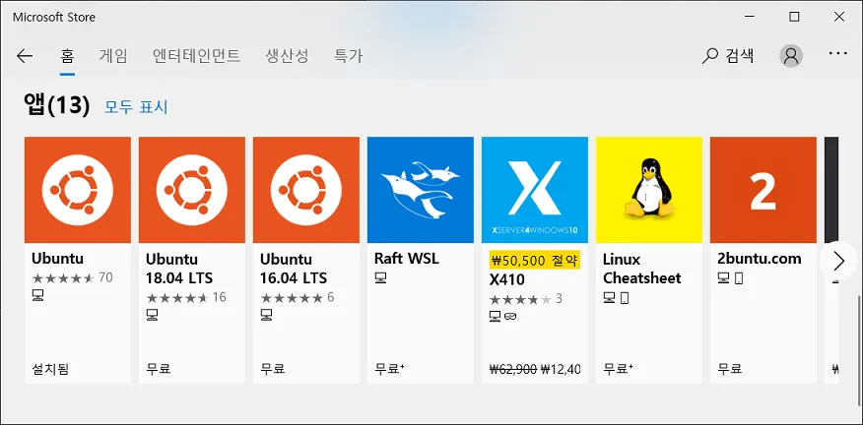
Task: Click the mobile device icon under Linux Cheatsheet
Action: point(625,297)
